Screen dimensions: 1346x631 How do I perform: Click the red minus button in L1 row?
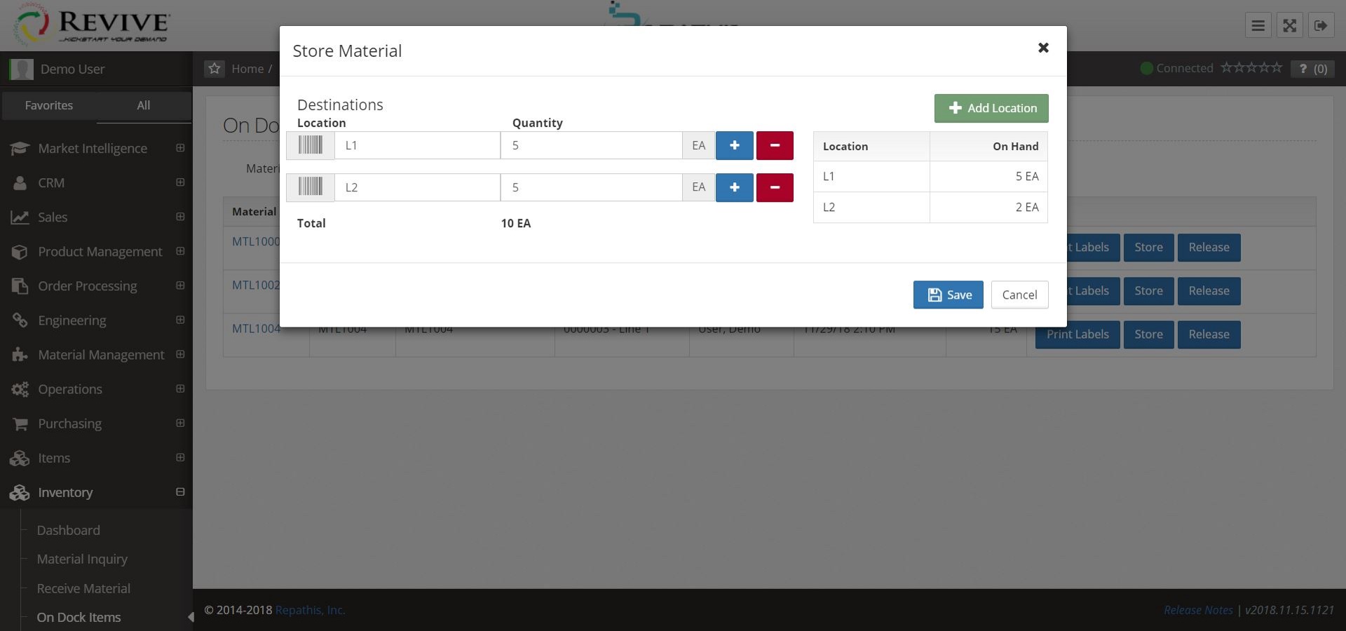(x=775, y=145)
